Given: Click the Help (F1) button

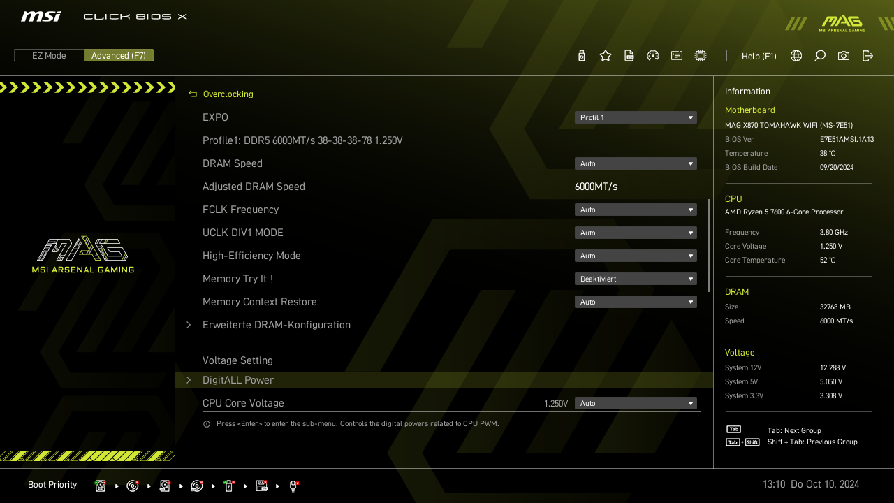Looking at the screenshot, I should pyautogui.click(x=759, y=56).
